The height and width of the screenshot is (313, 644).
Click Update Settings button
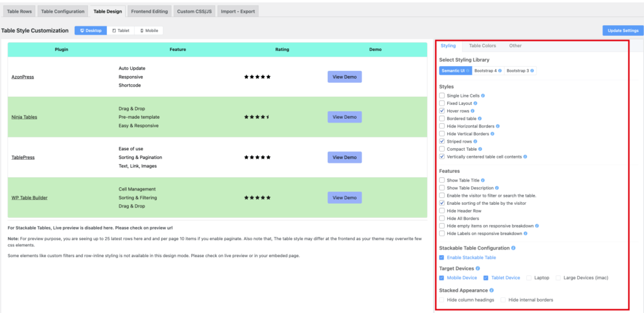click(623, 30)
